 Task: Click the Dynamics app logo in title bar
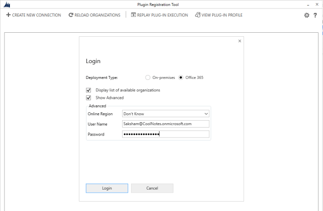point(7,4)
